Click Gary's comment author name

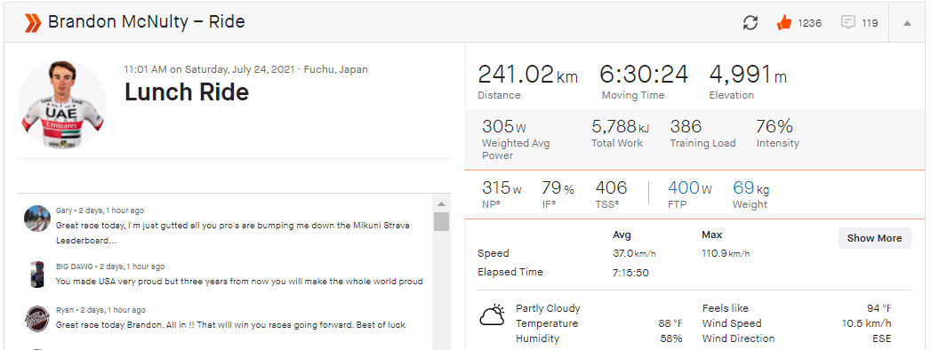(x=64, y=211)
